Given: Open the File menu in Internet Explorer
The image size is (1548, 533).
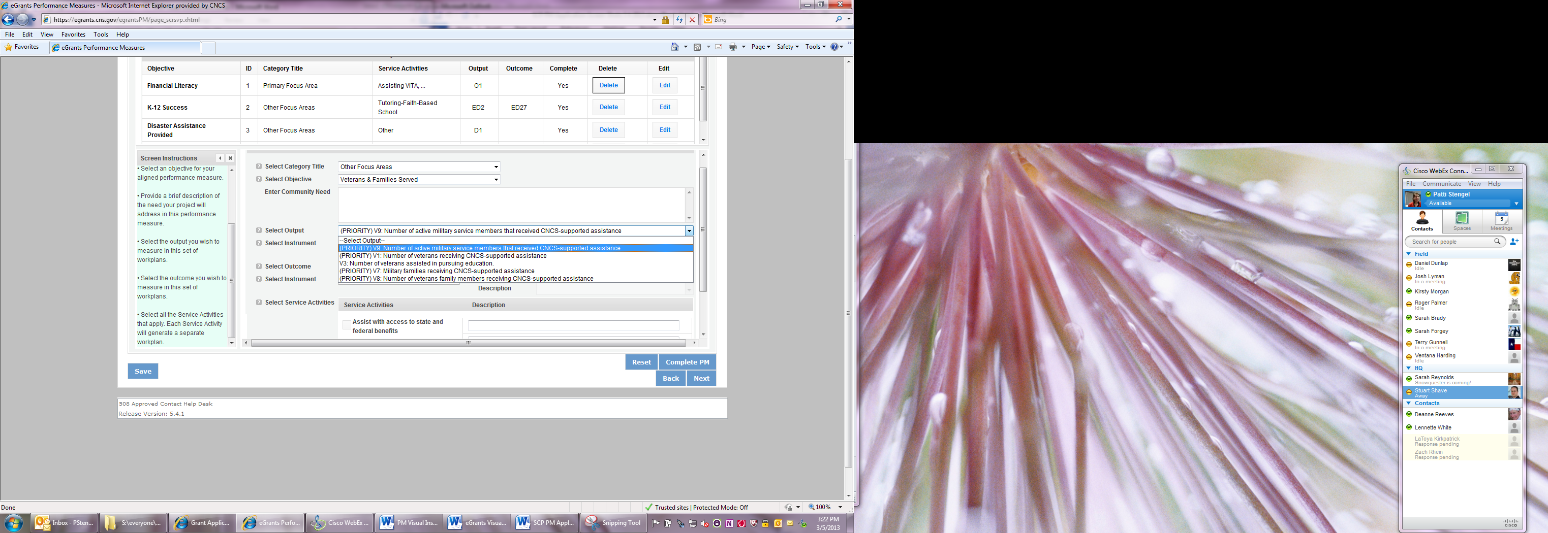Looking at the screenshot, I should coord(10,35).
